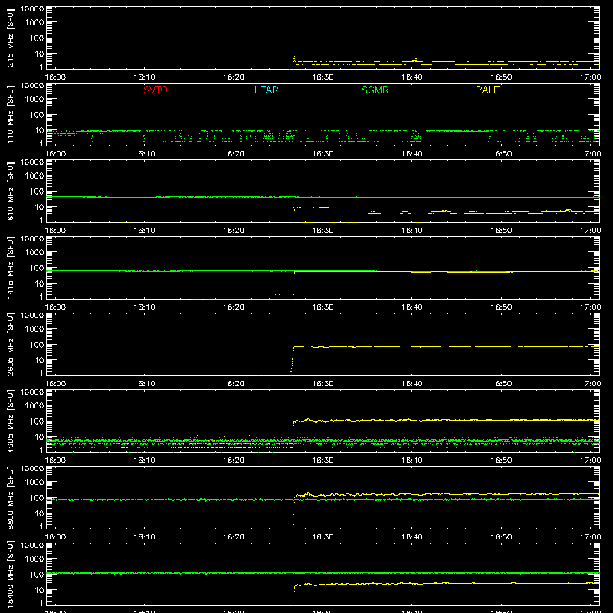Click the 16:00 time label below the 8800 MHz plot
The height and width of the screenshot is (613, 613).
point(55,537)
